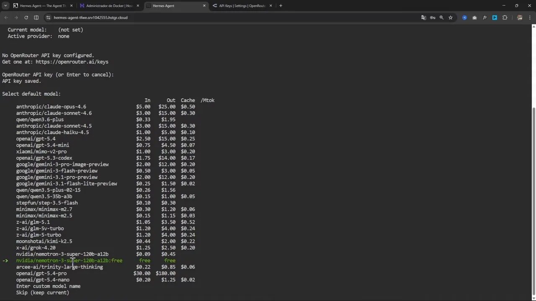Go back using the browser back arrow
Viewport: 536px width, 301px height.
6,18
